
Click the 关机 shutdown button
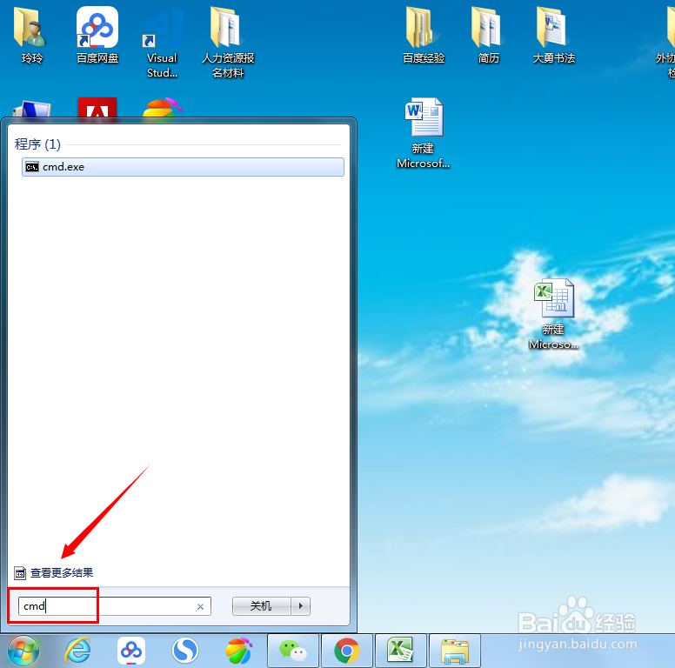tap(261, 606)
